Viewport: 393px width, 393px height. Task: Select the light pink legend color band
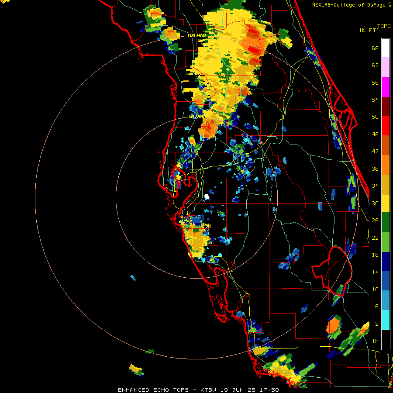[x=386, y=67]
